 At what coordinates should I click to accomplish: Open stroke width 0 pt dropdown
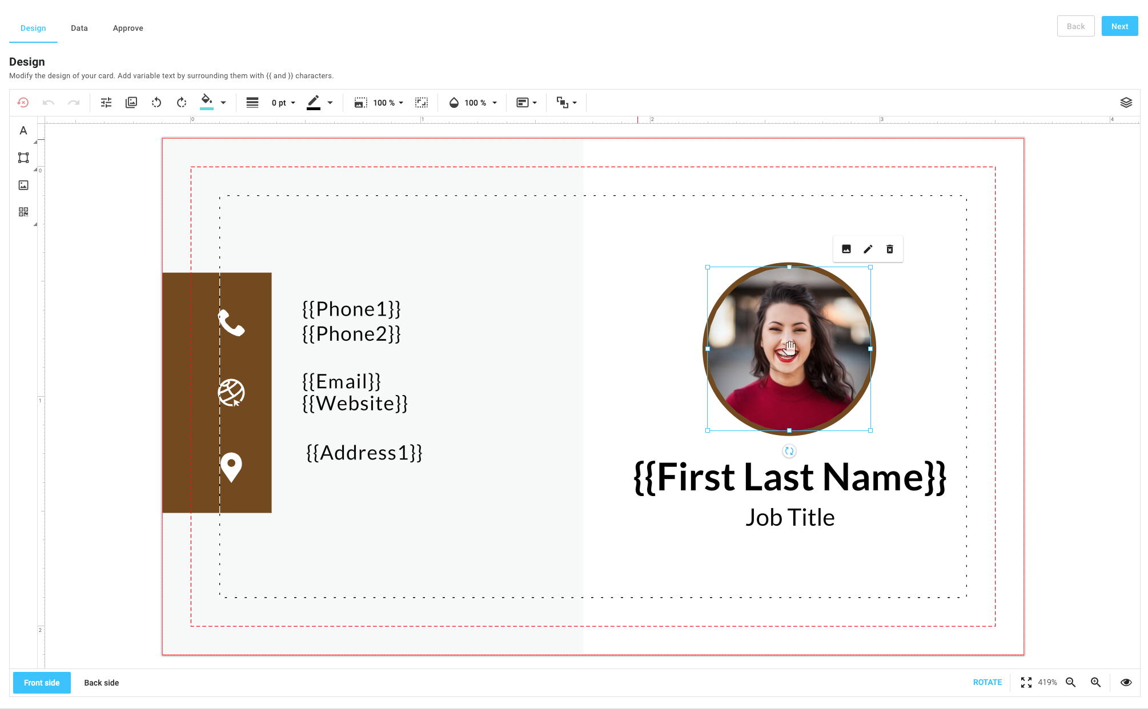point(283,103)
